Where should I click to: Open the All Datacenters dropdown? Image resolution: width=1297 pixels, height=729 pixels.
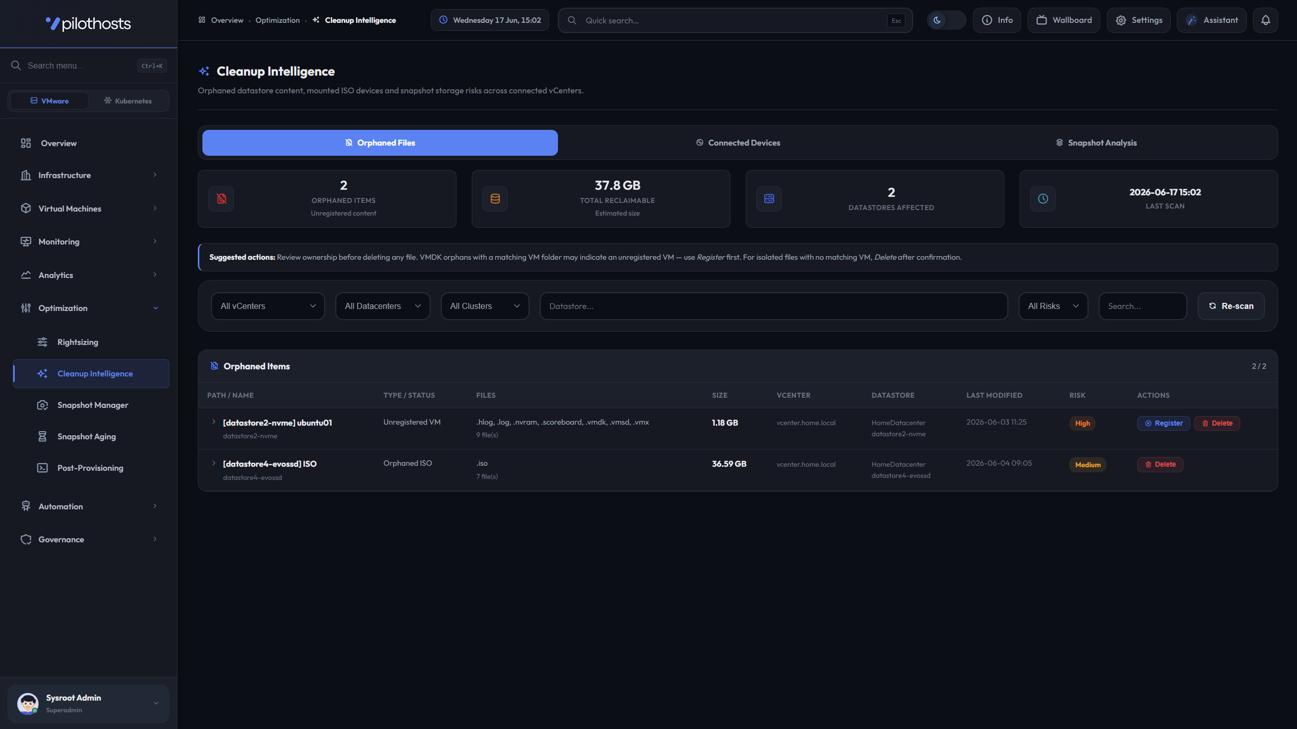tap(383, 306)
